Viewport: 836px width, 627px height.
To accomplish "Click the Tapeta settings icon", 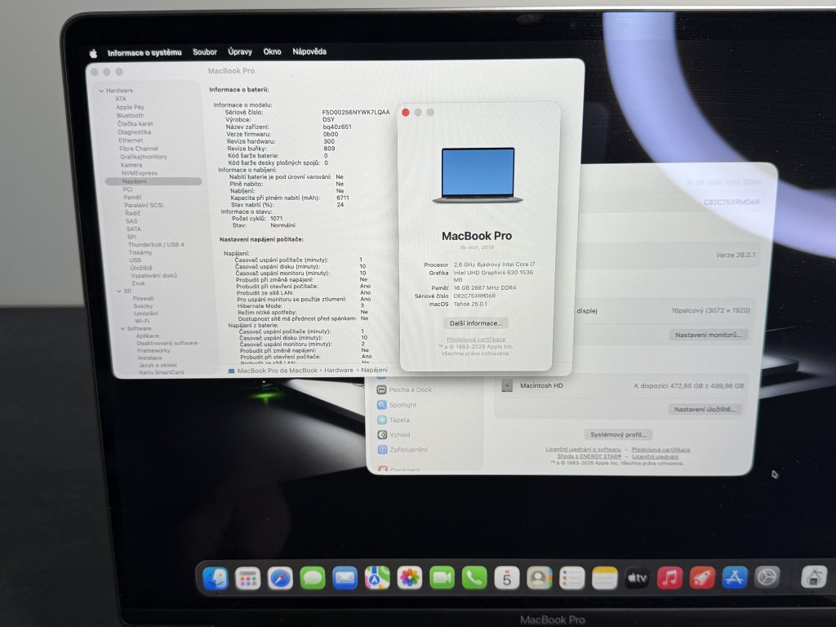I will click(x=382, y=420).
